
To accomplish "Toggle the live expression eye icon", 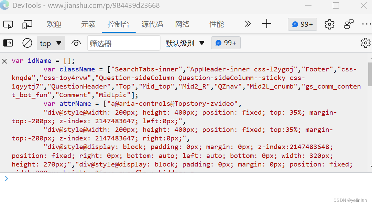I will click(76, 43).
